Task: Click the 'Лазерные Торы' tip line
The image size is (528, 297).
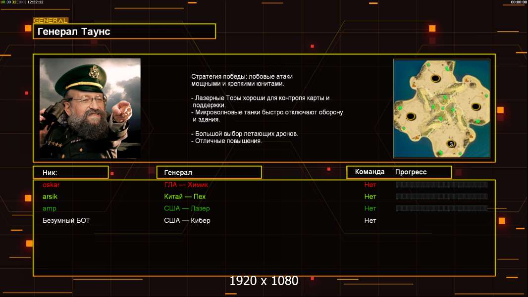Action: click(x=261, y=101)
